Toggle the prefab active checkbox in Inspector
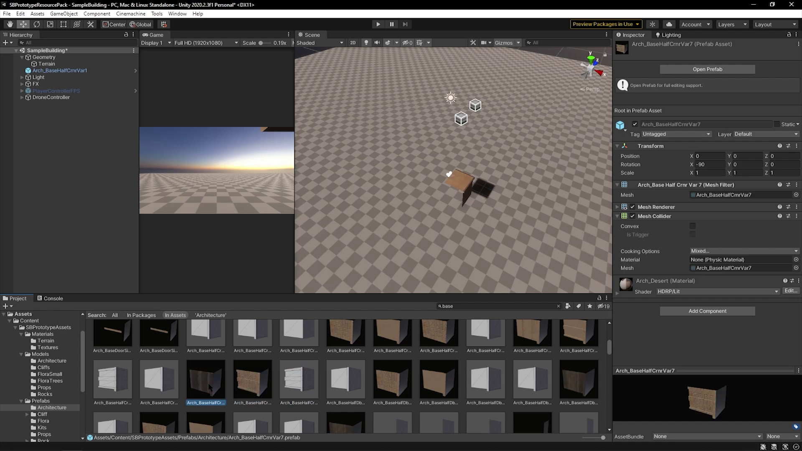This screenshot has height=451, width=802. pos(635,124)
